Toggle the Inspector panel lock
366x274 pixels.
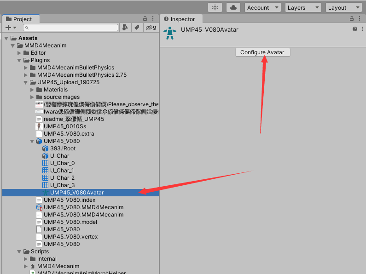pos(351,19)
